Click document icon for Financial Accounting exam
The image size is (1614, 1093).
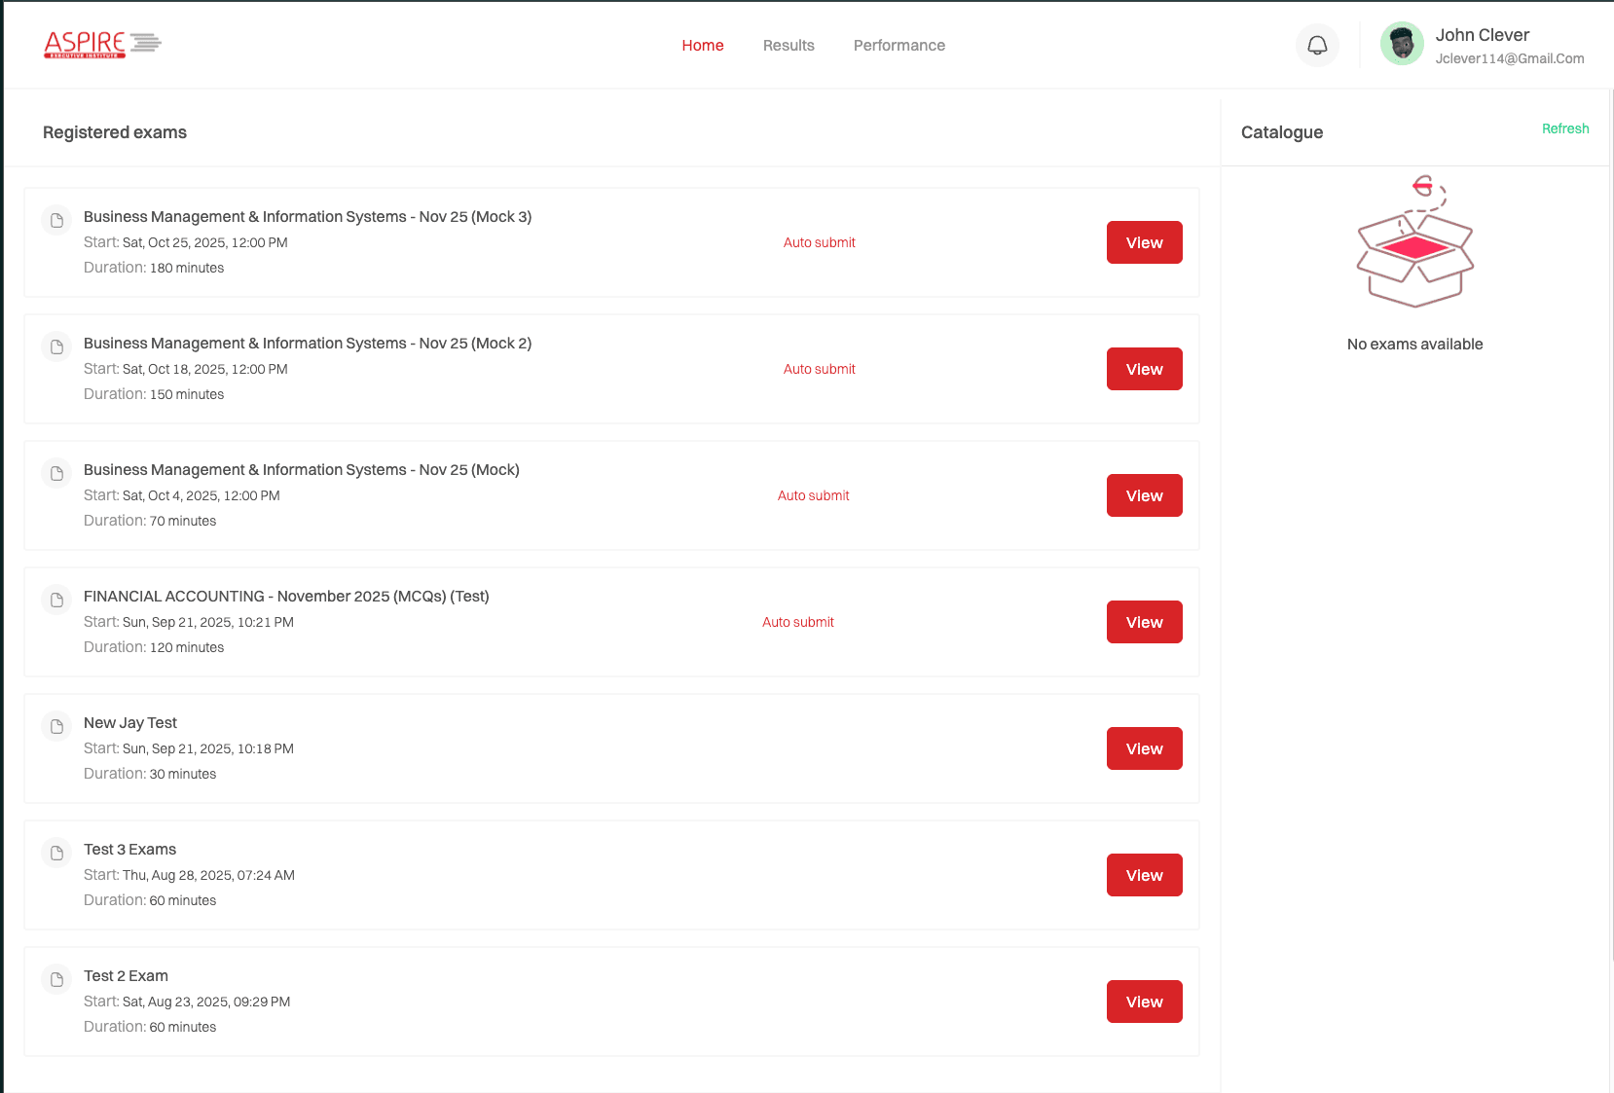click(57, 600)
